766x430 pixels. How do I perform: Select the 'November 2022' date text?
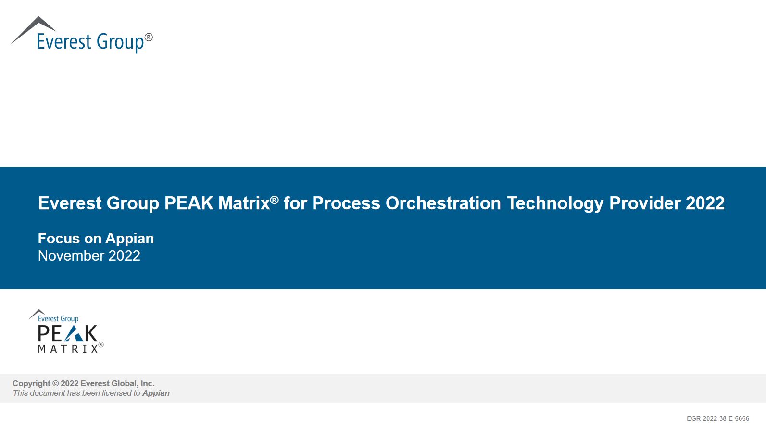click(89, 256)
